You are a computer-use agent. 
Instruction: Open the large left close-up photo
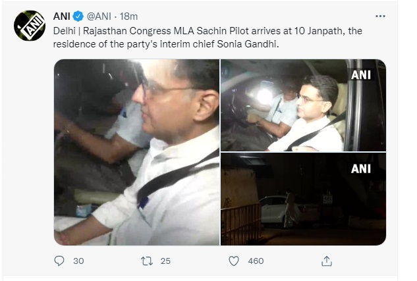[136, 153]
